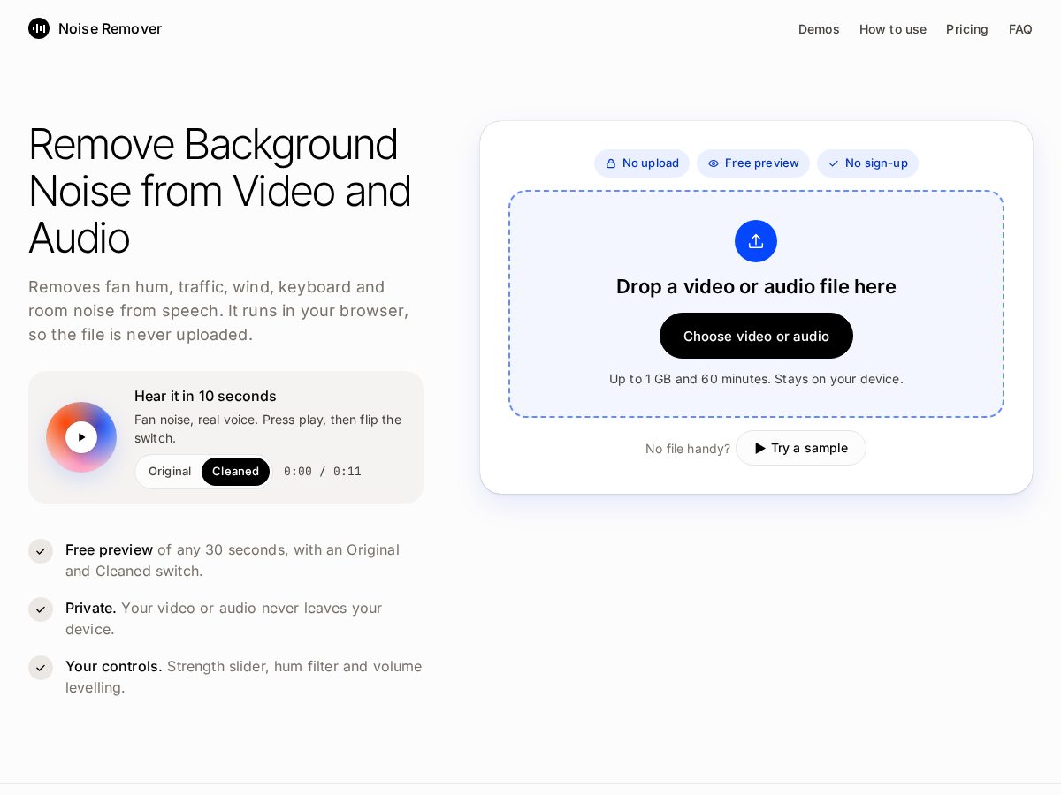Image resolution: width=1061 pixels, height=795 pixels.
Task: Click the play triangle in Try a sample
Action: [760, 448]
